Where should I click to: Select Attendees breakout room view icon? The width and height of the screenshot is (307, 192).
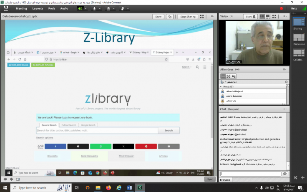tap(228, 76)
